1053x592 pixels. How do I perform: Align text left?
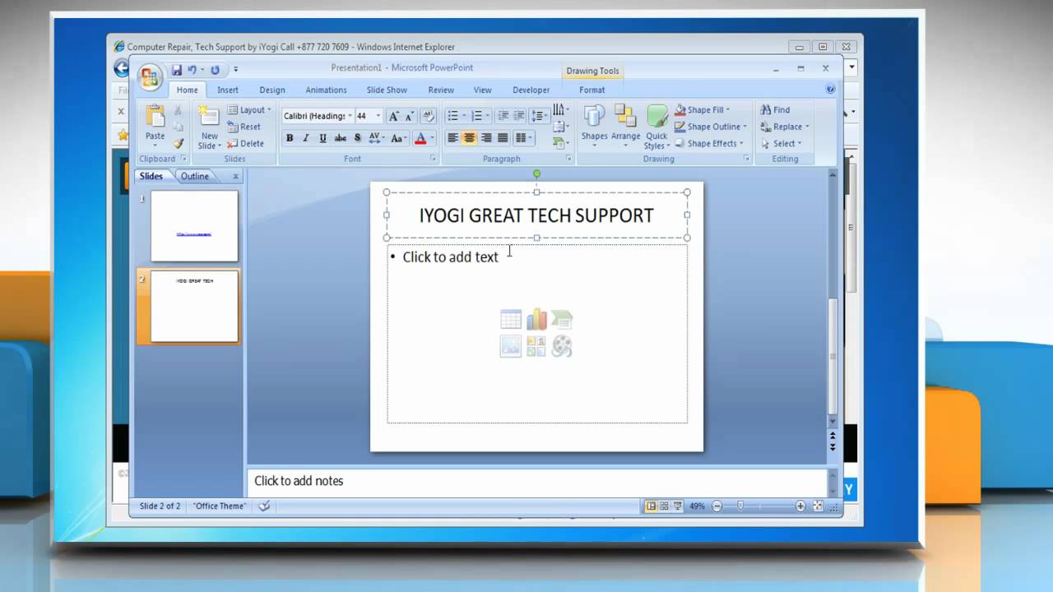(x=452, y=138)
